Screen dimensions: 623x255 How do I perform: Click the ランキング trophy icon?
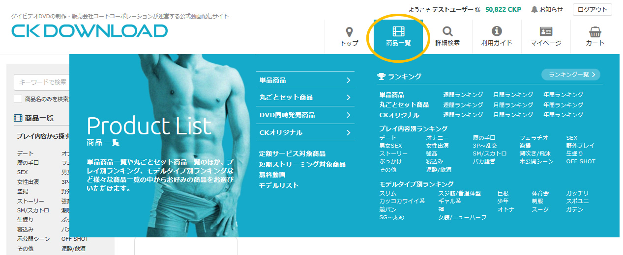pos(381,76)
